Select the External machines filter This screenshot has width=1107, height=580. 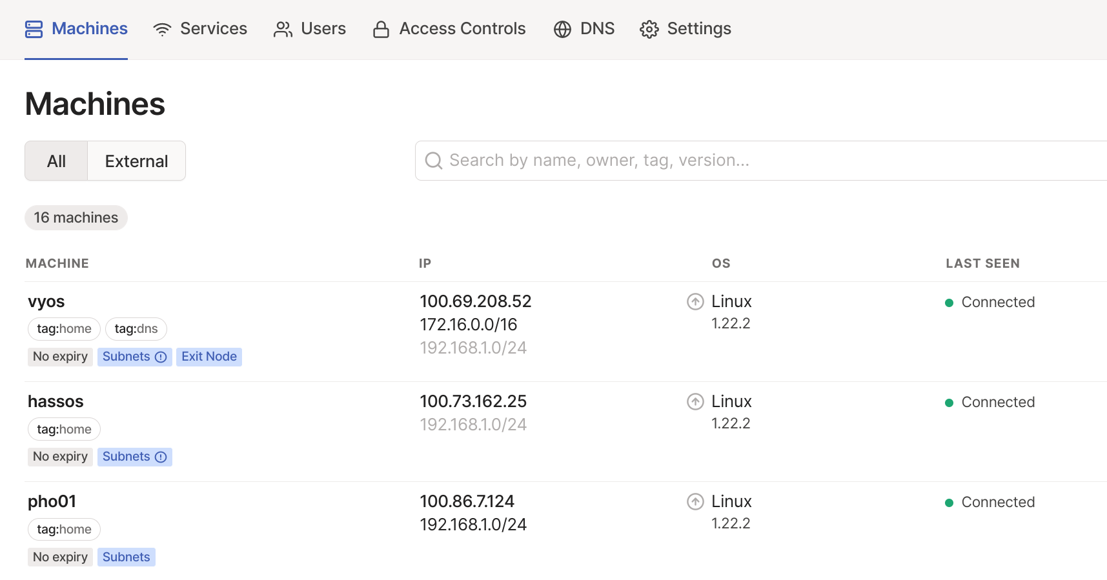tap(137, 161)
